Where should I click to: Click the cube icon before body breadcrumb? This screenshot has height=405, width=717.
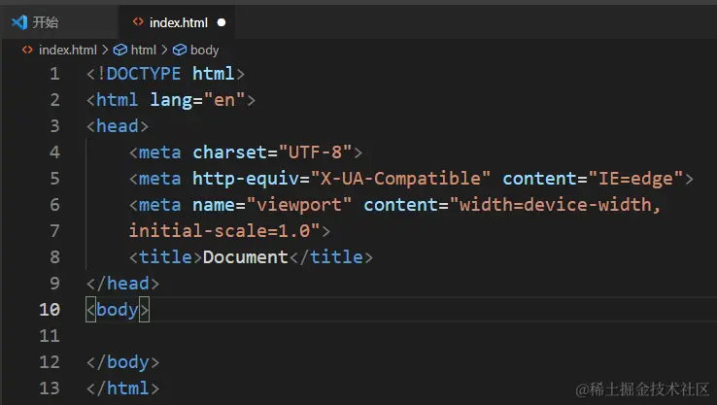click(x=180, y=50)
